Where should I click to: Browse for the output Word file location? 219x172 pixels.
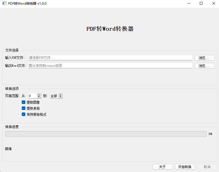[x=204, y=66]
